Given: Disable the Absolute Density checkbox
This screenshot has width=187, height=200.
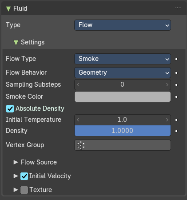Looking at the screenshot, I should point(10,108).
